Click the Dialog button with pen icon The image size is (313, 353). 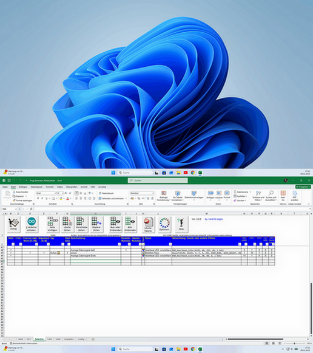tap(14, 224)
